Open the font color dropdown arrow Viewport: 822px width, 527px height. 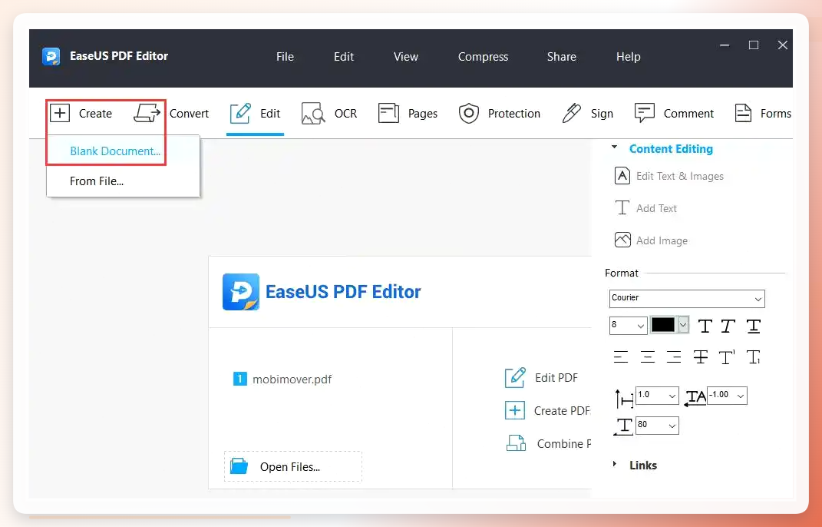(682, 325)
